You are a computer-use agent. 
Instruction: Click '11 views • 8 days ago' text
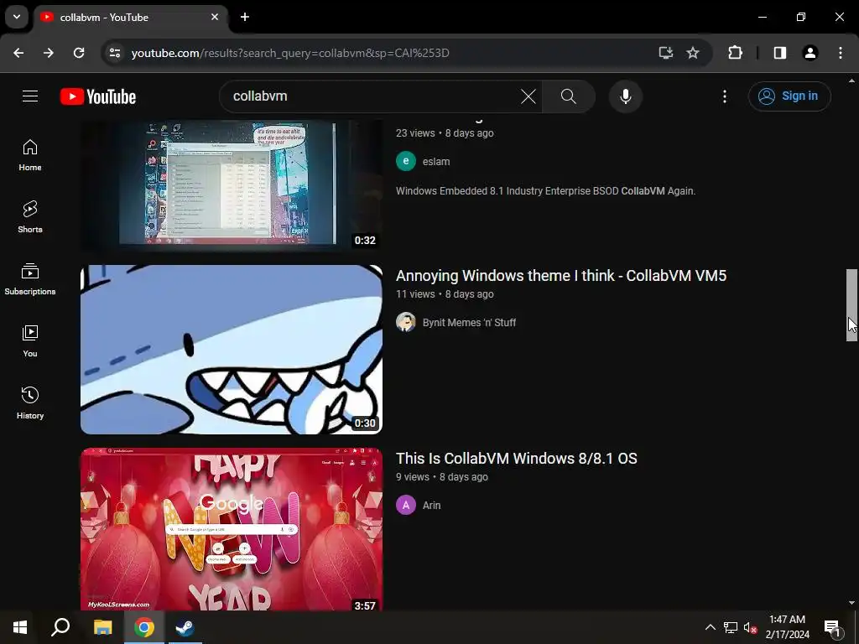pyautogui.click(x=445, y=294)
